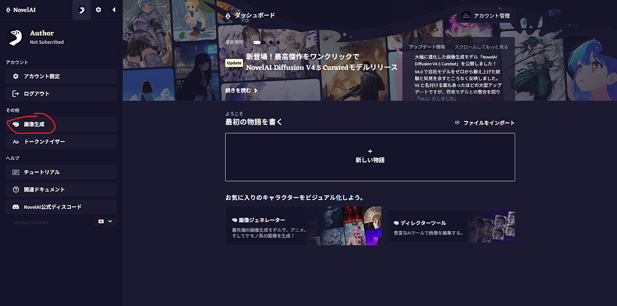Click the Author username text

point(42,33)
